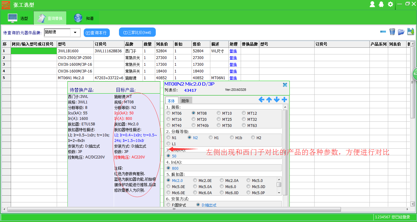The height and width of the screenshot is (222, 417).
Task: Click the trash bin delete icon
Action: tap(392, 31)
